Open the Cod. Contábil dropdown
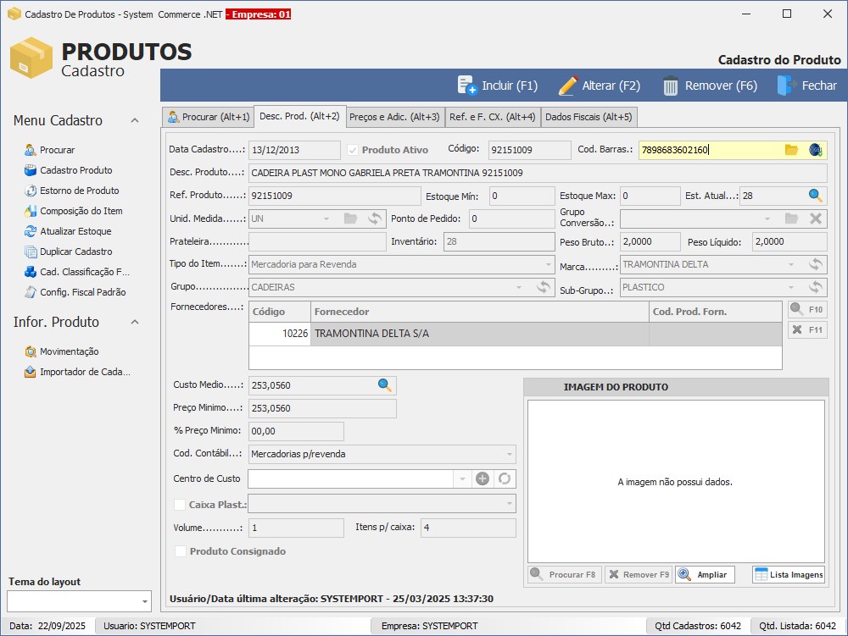The width and height of the screenshot is (848, 636). point(509,454)
